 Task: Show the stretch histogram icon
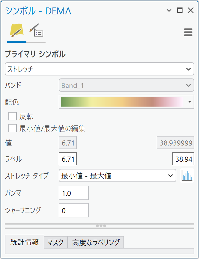click(x=187, y=175)
